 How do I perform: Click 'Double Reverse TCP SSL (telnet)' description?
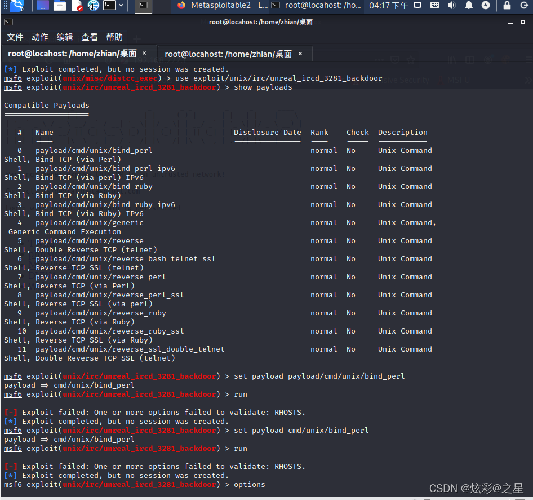point(105,358)
